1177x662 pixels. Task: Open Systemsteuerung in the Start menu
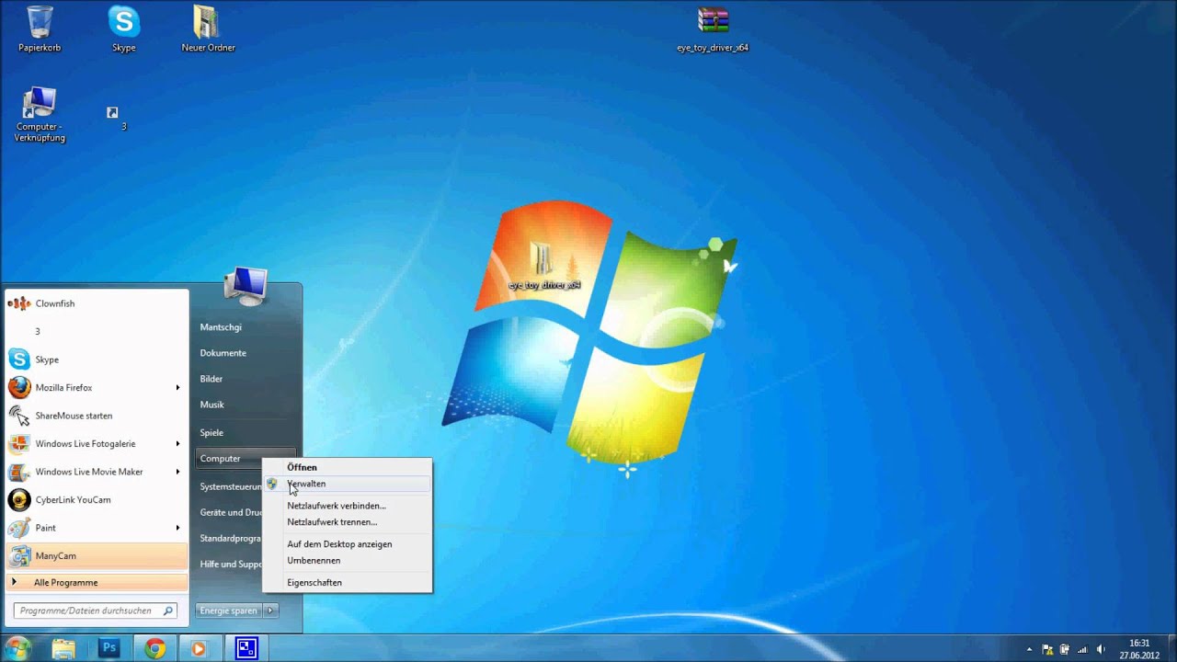tap(229, 486)
